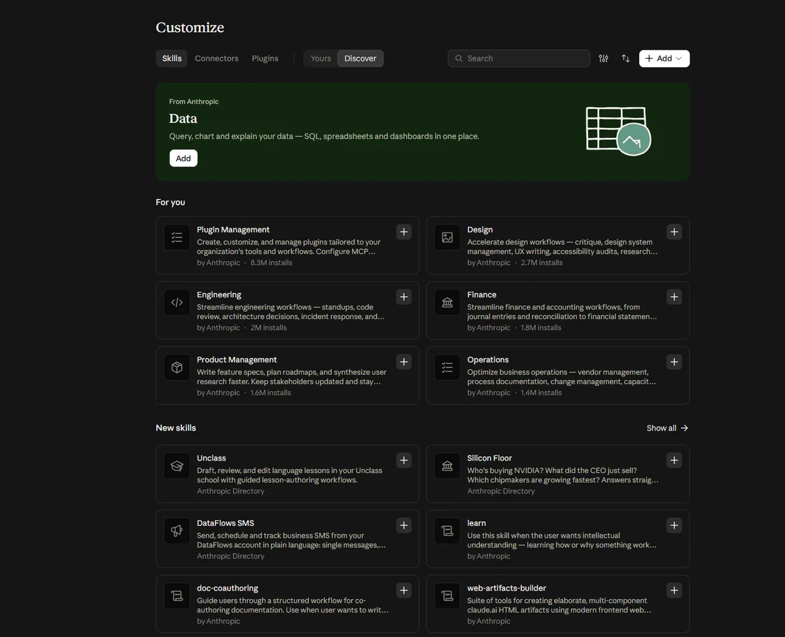Viewport: 785px width, 637px height.
Task: Click the Design image icon
Action: 447,238
